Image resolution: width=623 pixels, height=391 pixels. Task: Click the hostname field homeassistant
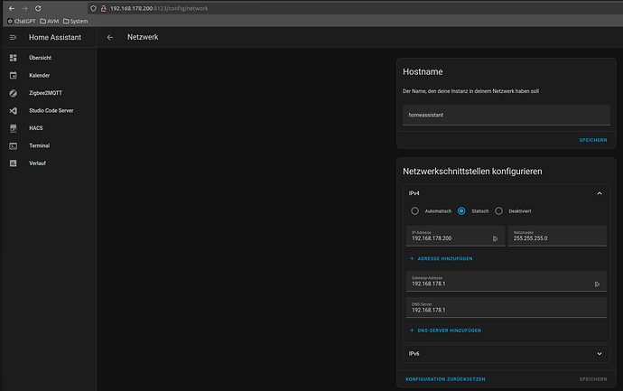(x=507, y=115)
